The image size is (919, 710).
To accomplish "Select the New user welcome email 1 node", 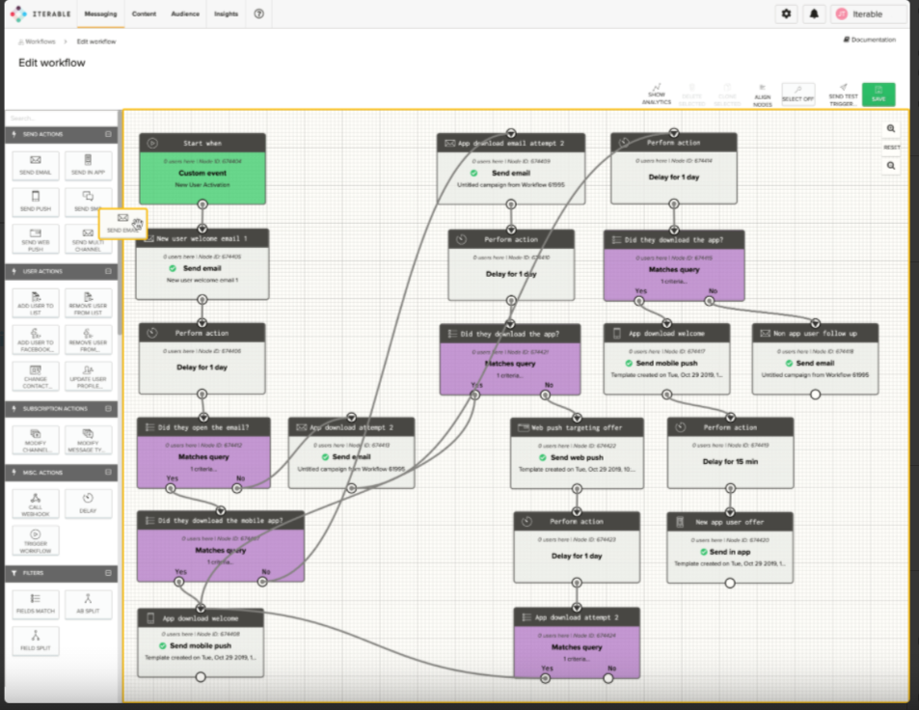I will [203, 263].
